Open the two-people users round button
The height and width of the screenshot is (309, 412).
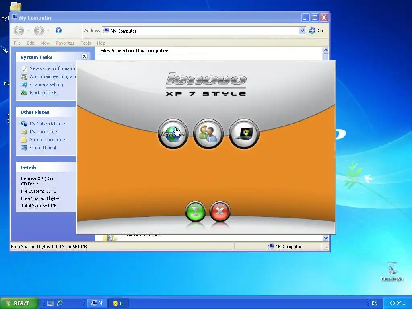pos(208,134)
